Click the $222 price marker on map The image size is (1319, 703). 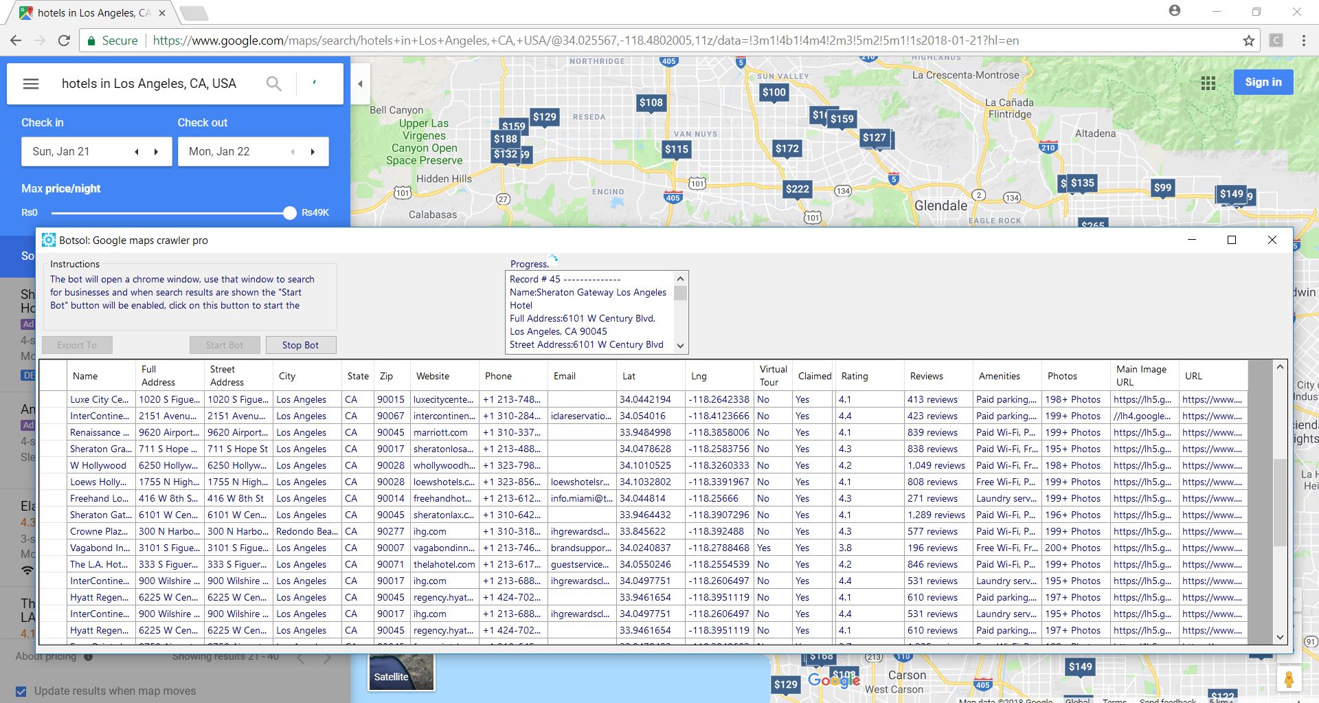(798, 189)
